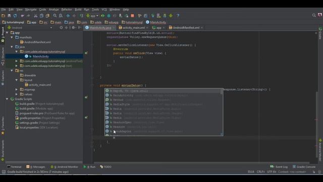Image resolution: width=323 pixels, height=182 pixels.
Task: Open Project panel settings gear
Action: tap(73, 28)
